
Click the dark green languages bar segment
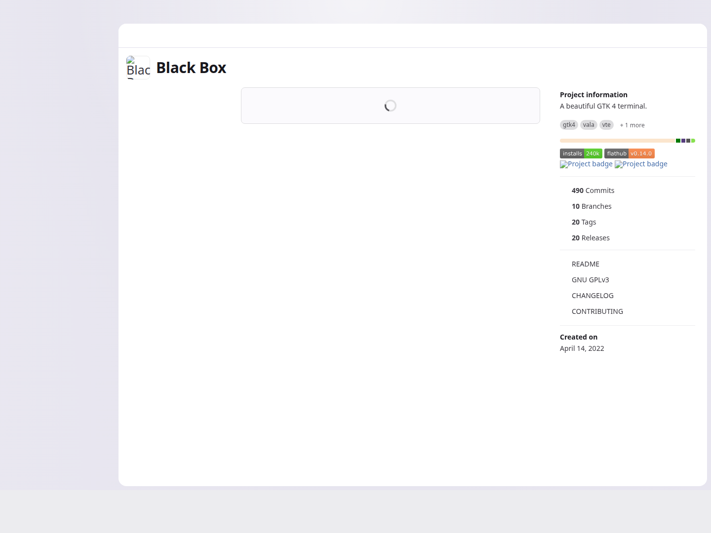678,141
